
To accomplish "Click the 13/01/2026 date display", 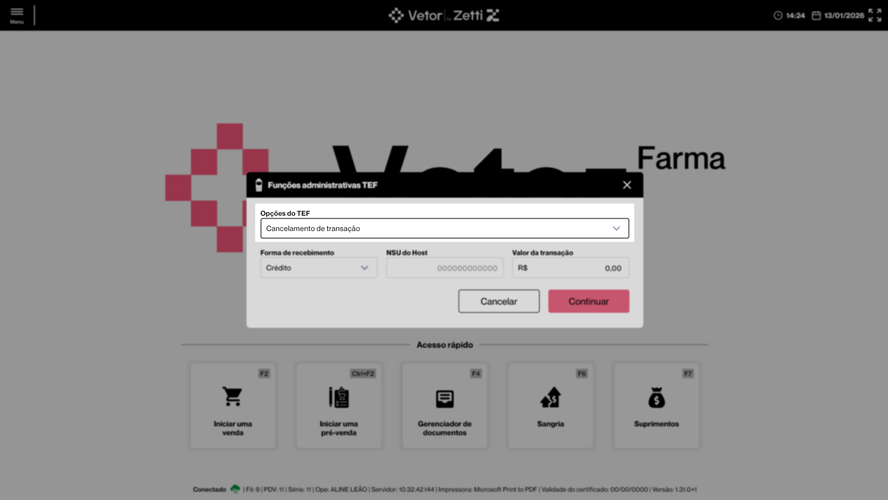I will [x=844, y=16].
